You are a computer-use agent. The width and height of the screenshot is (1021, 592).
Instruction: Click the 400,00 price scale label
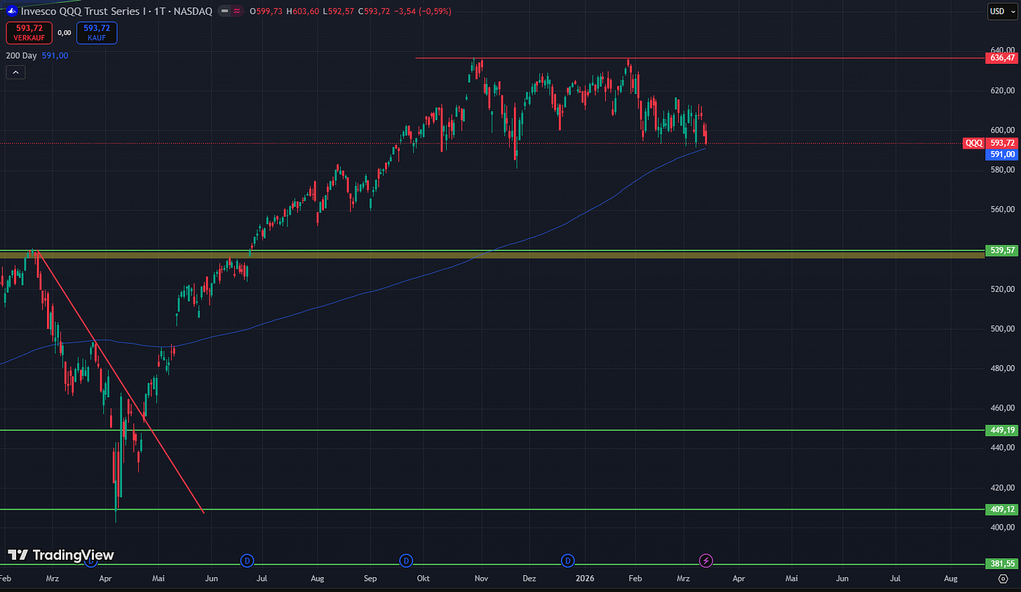point(1002,527)
